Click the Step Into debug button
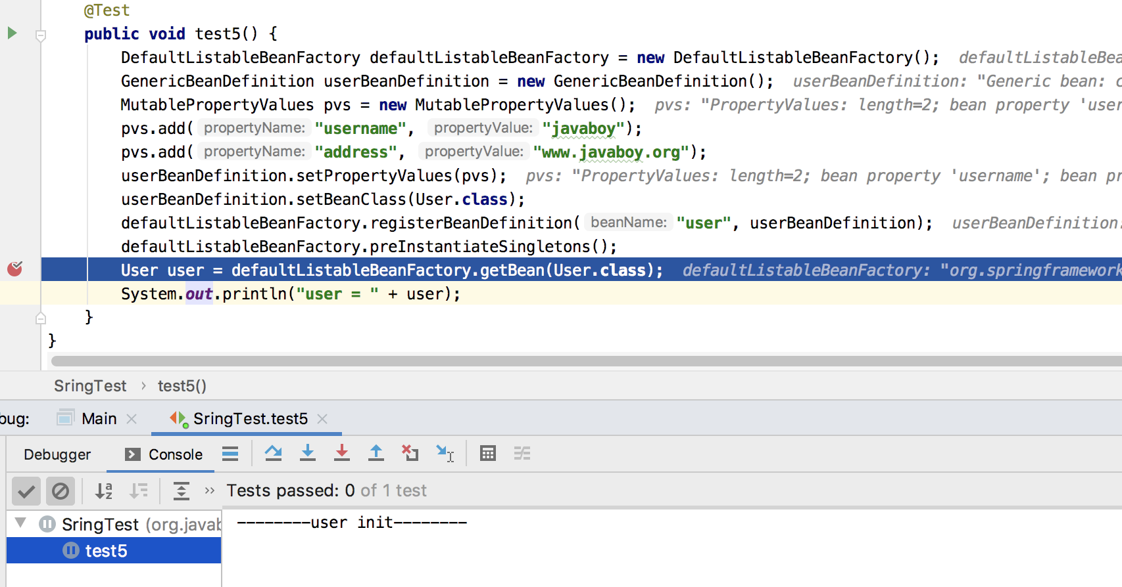 pos(308,453)
